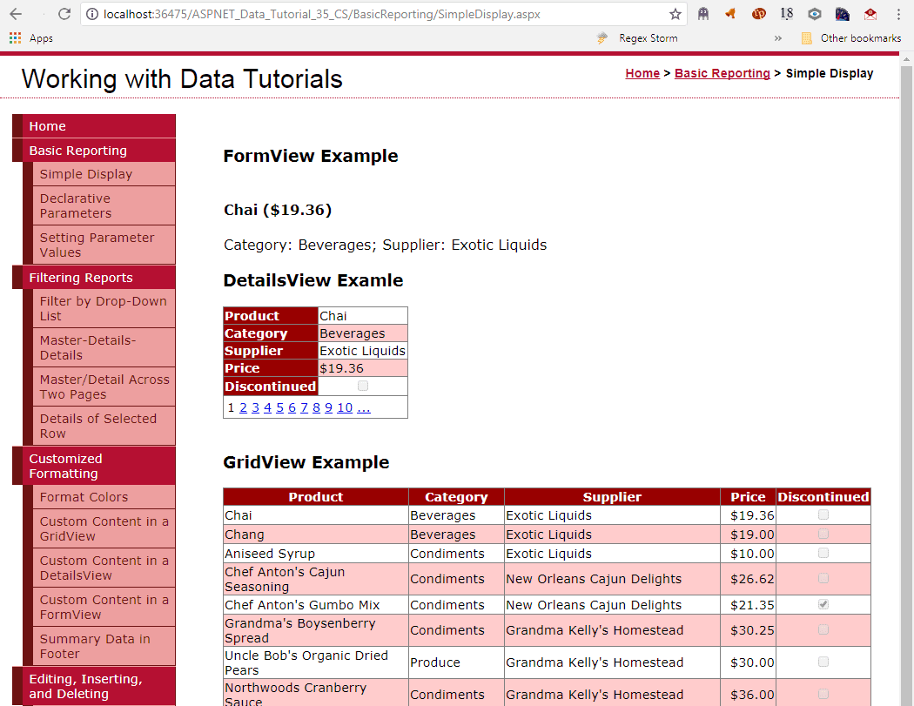Toggle Discontinued checkbox for Chang

tap(822, 534)
